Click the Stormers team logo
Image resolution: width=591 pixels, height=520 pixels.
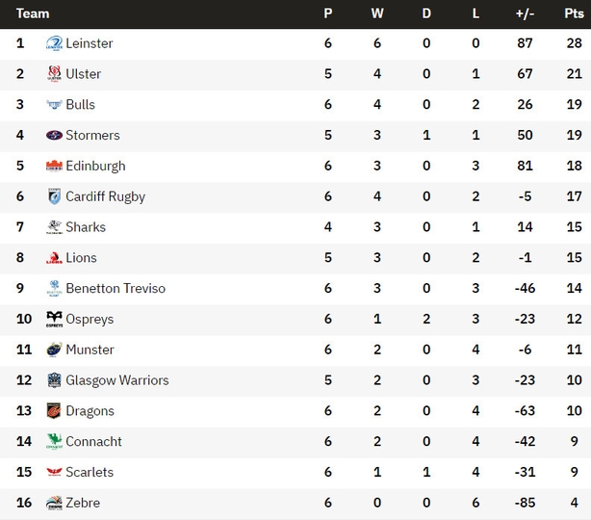(x=54, y=136)
